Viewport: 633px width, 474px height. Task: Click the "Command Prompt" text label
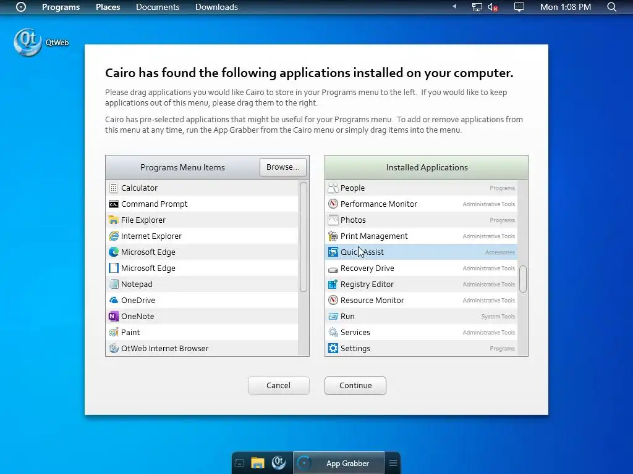coord(154,204)
